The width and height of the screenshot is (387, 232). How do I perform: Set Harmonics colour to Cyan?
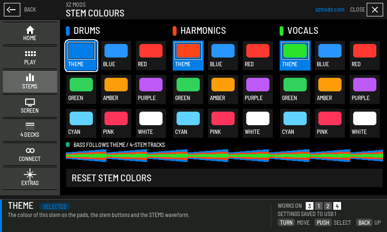pyautogui.click(x=188, y=123)
